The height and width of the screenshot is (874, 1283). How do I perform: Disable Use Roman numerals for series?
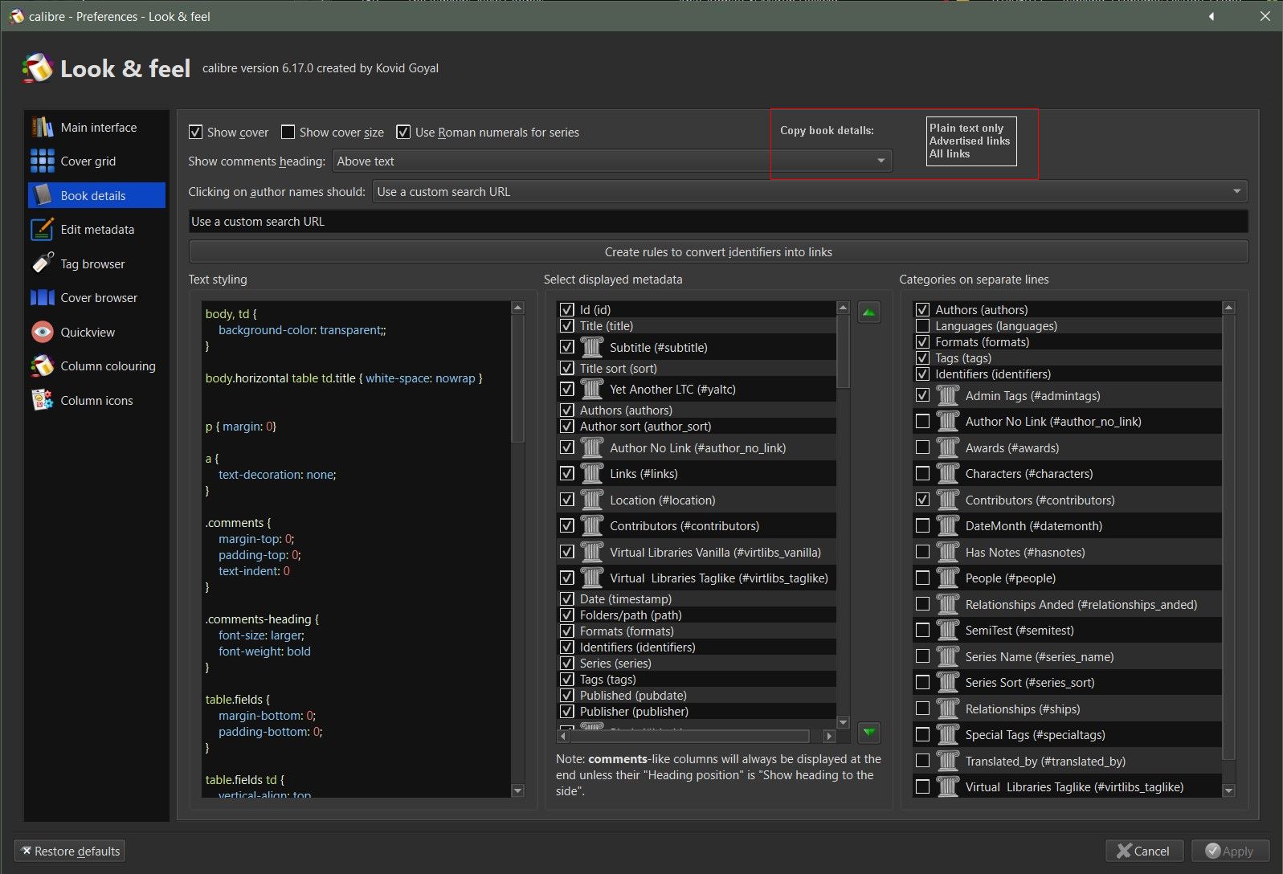coord(403,133)
